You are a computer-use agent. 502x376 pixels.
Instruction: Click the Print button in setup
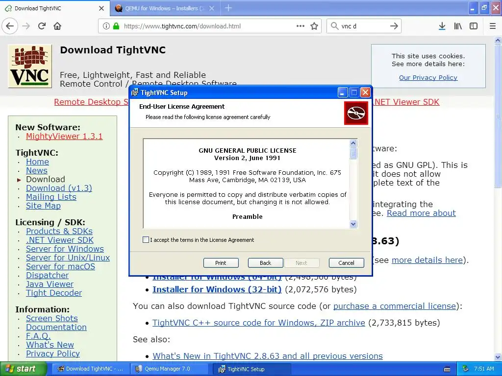coord(221,263)
